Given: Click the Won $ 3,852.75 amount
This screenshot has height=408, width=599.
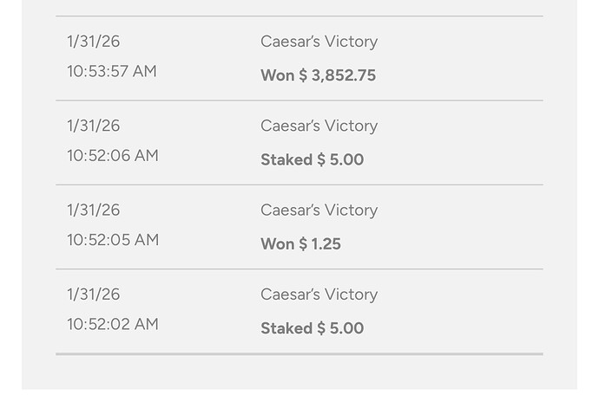Looking at the screenshot, I should coord(318,75).
